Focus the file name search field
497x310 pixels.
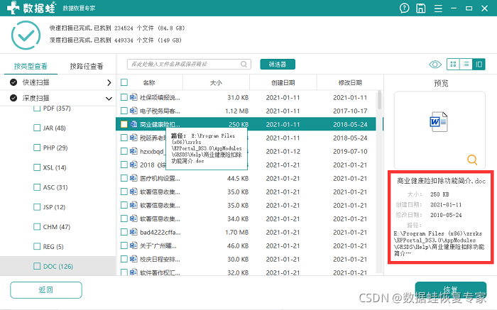189,65
